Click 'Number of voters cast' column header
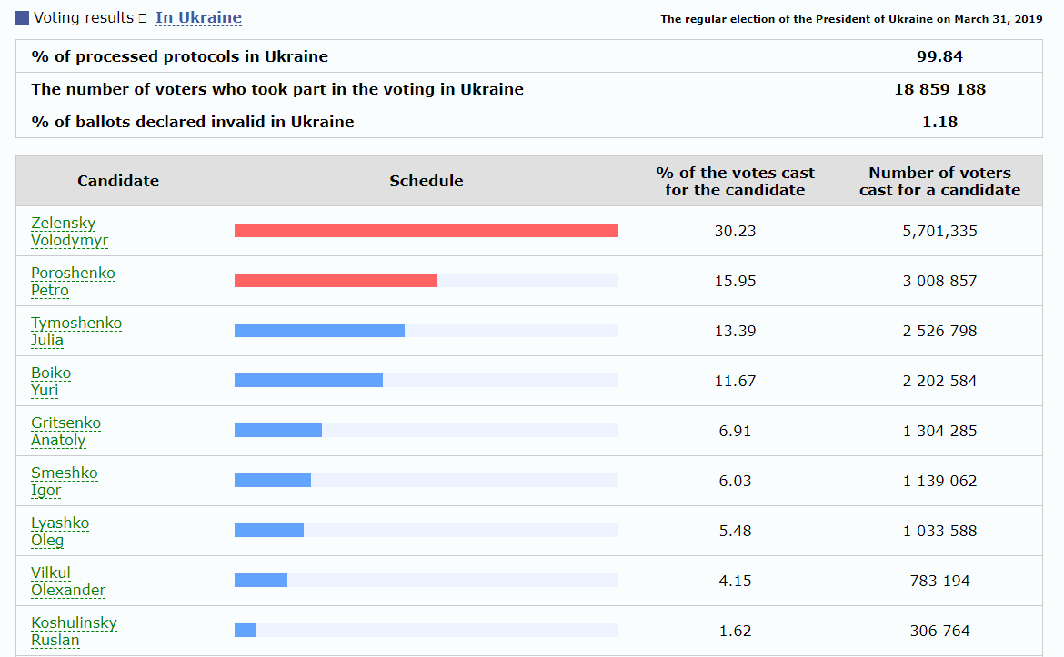This screenshot has height=657, width=1064. 939,181
